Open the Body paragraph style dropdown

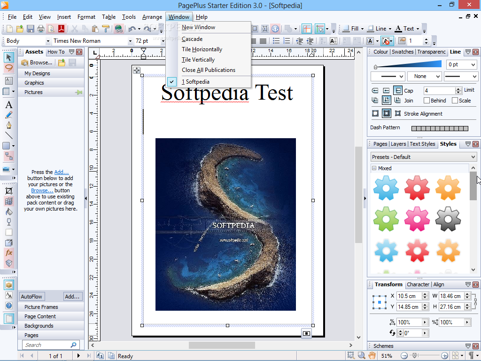click(48, 41)
